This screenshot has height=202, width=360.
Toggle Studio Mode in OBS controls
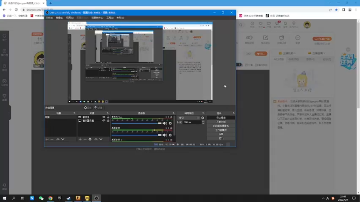(x=221, y=130)
